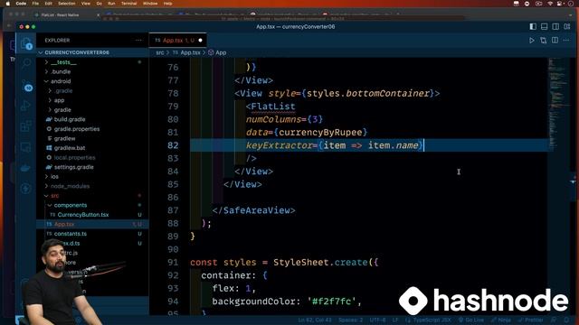
Task: Open Explorer views and more actions menu
Action: 138,40
